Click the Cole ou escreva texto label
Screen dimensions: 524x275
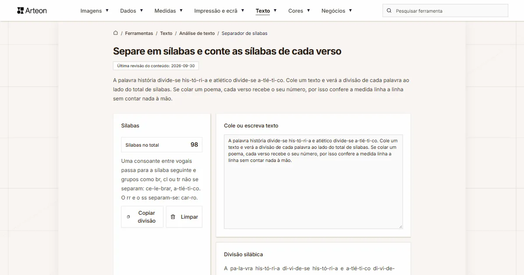251,126
